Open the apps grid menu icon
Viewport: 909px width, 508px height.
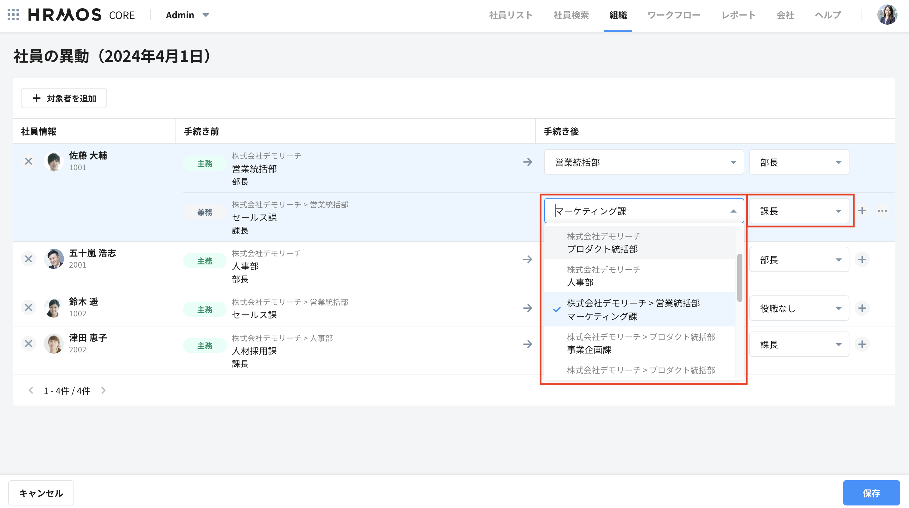tap(13, 15)
